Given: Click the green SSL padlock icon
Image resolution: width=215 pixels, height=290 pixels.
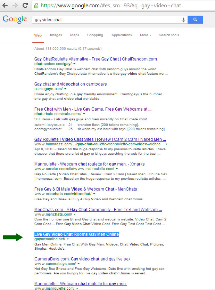Looking at the screenshot, I should (36, 6).
